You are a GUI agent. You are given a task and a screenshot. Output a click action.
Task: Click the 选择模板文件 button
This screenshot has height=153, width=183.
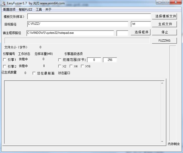coord(164,16)
